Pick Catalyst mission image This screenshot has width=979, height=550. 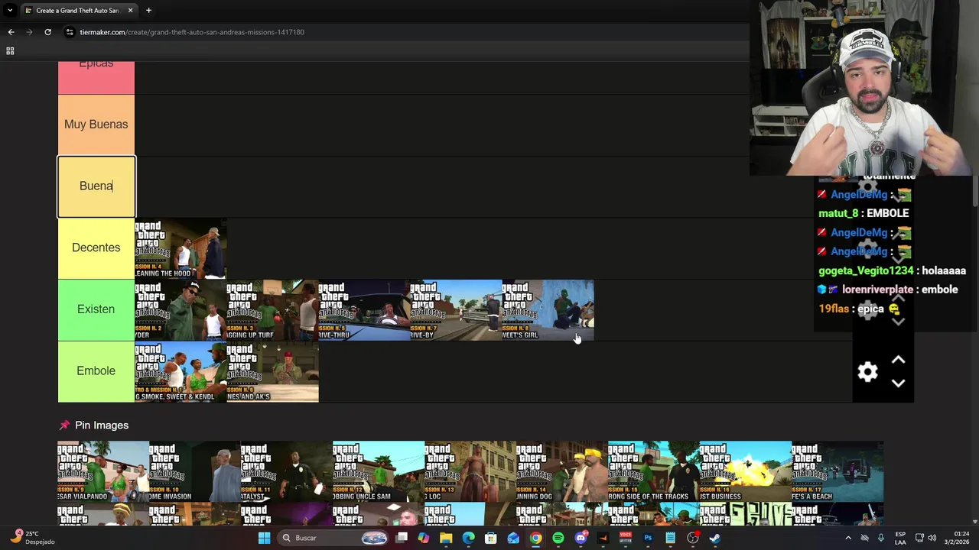[287, 471]
